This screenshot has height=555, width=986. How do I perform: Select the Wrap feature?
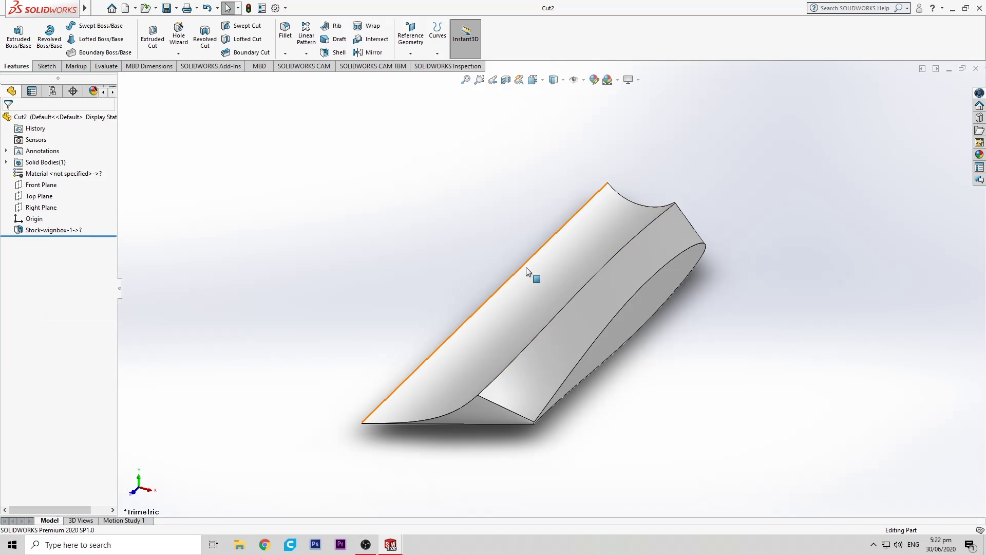tap(366, 26)
